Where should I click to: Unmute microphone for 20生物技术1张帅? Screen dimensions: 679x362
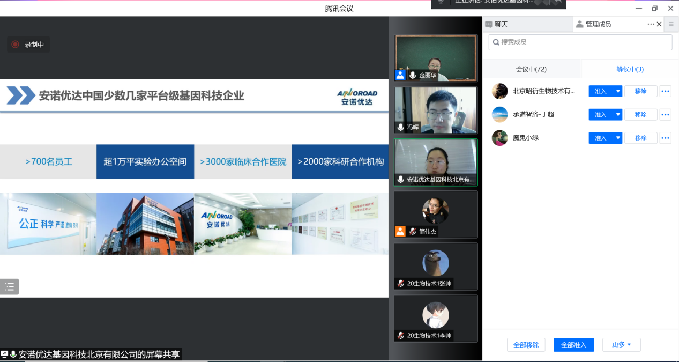point(400,284)
